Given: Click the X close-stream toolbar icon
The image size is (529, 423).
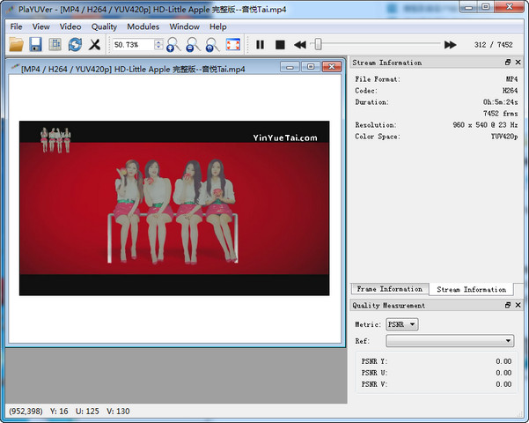Looking at the screenshot, I should 94,44.
